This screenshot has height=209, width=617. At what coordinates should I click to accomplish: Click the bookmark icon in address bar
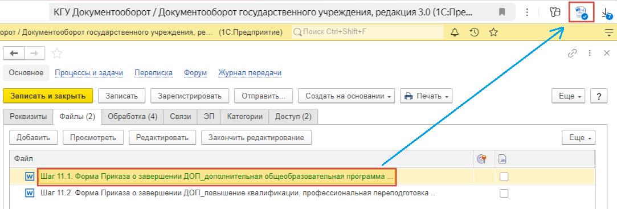502,12
